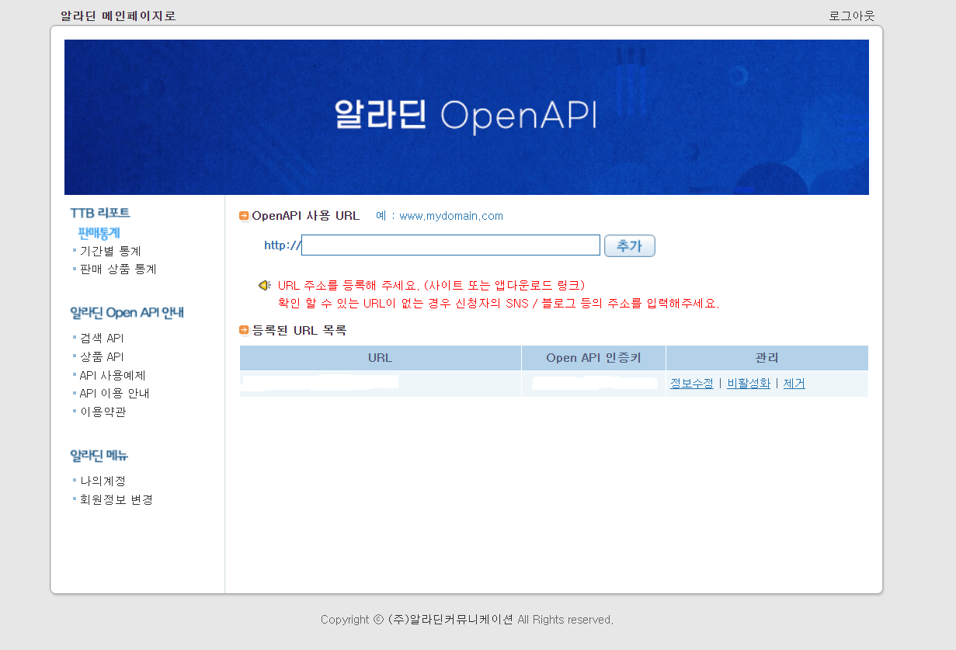Open 판매통계 in TTB 리포트
Screen dimensions: 956x650
[99, 233]
